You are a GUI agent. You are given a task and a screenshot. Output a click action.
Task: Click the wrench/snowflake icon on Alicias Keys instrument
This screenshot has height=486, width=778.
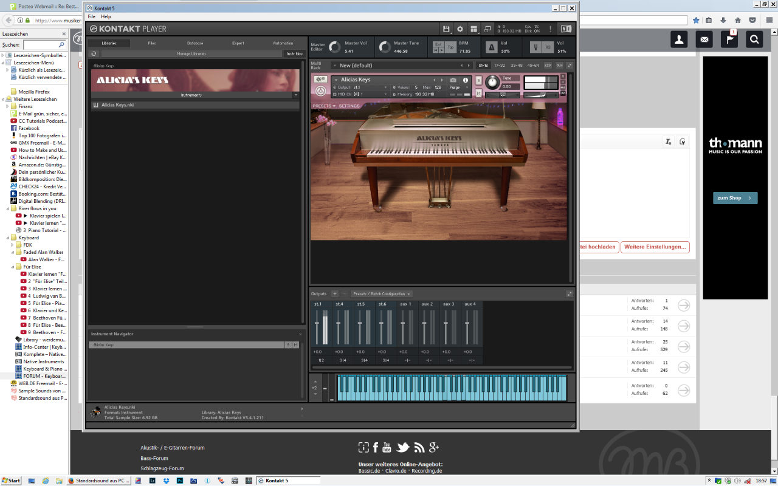[320, 79]
